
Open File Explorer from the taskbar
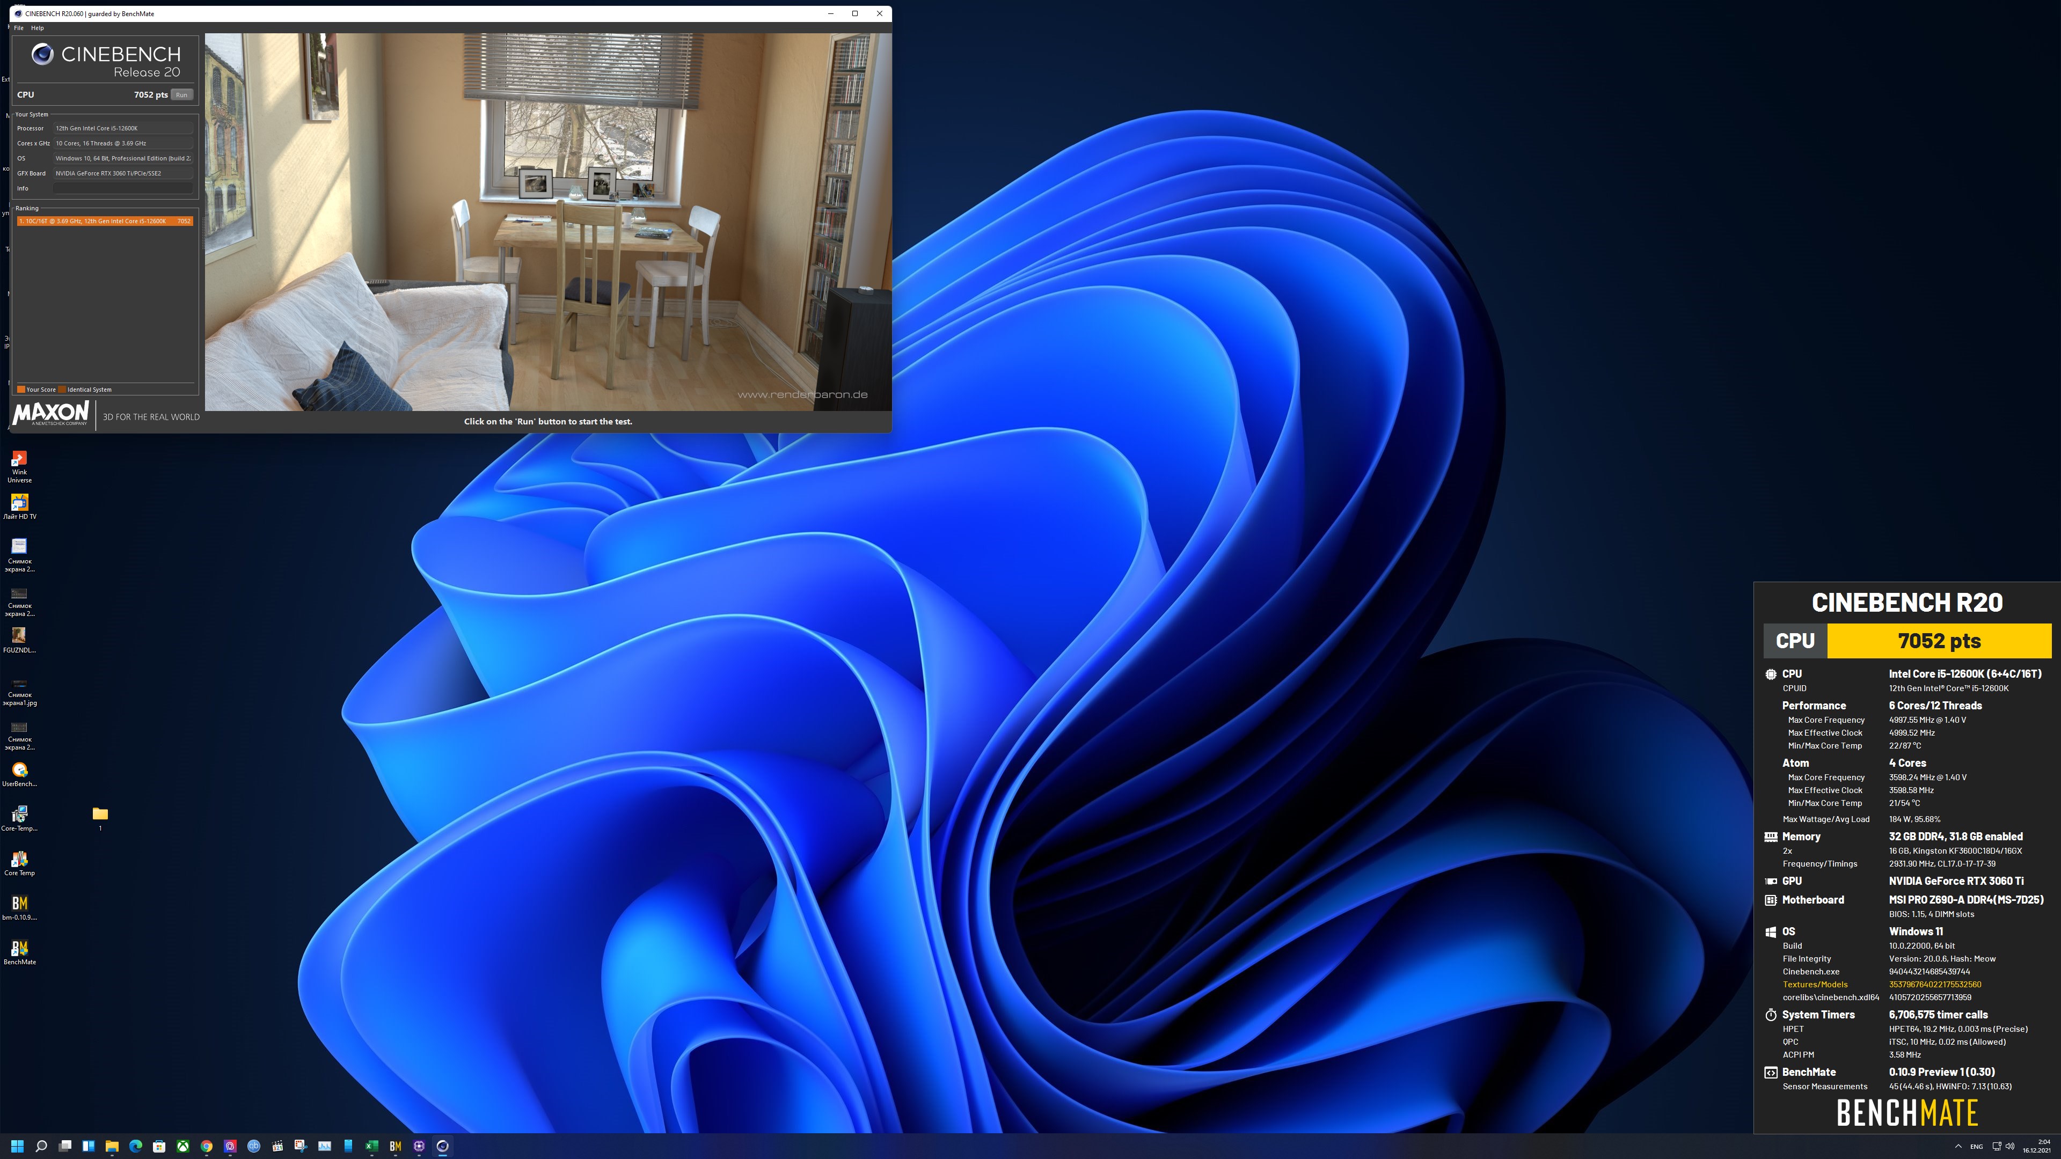click(x=112, y=1146)
